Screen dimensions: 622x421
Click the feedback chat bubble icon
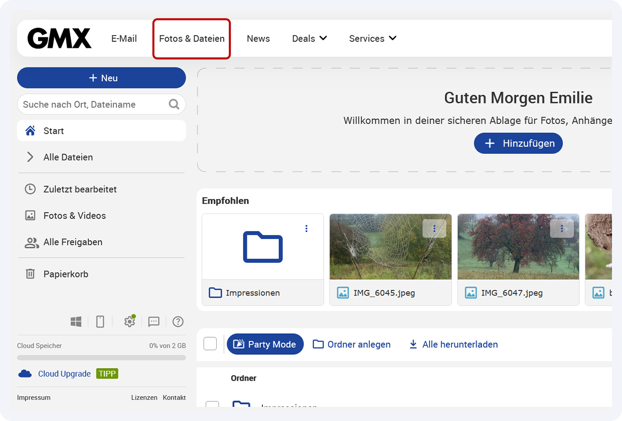tap(153, 321)
